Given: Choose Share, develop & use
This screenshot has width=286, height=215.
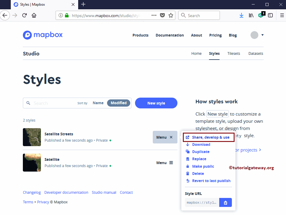Looking at the screenshot, I should (x=209, y=137).
